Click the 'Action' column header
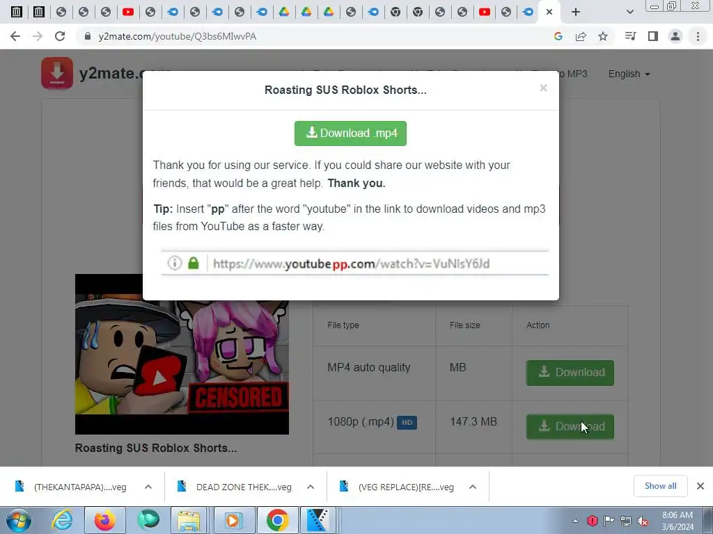This screenshot has height=534, width=713. point(538,325)
